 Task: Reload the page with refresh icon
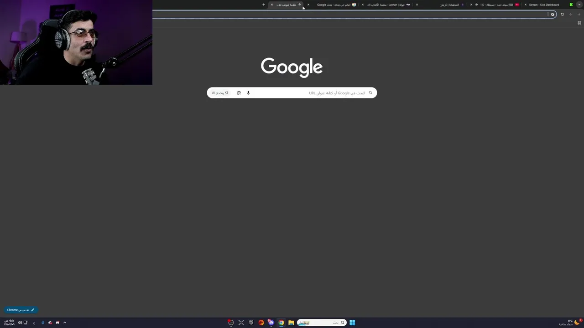click(562, 14)
